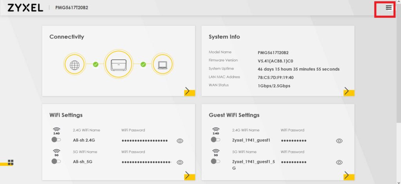Select firmware version V5.41(ACBB.1)C0

coord(275,61)
